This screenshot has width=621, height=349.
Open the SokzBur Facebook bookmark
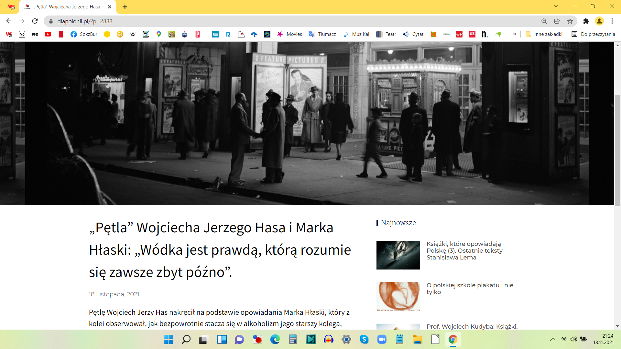tap(84, 34)
